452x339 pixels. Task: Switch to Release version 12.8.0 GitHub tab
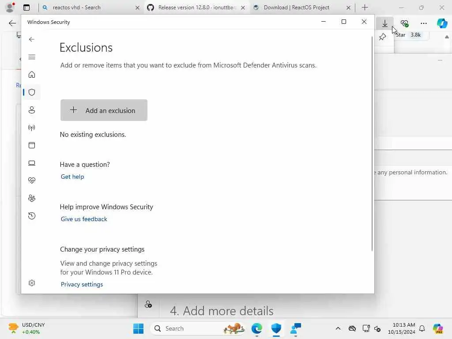tap(196, 8)
